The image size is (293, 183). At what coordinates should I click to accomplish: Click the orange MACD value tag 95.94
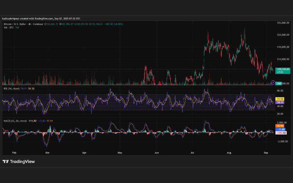(x=280, y=126)
